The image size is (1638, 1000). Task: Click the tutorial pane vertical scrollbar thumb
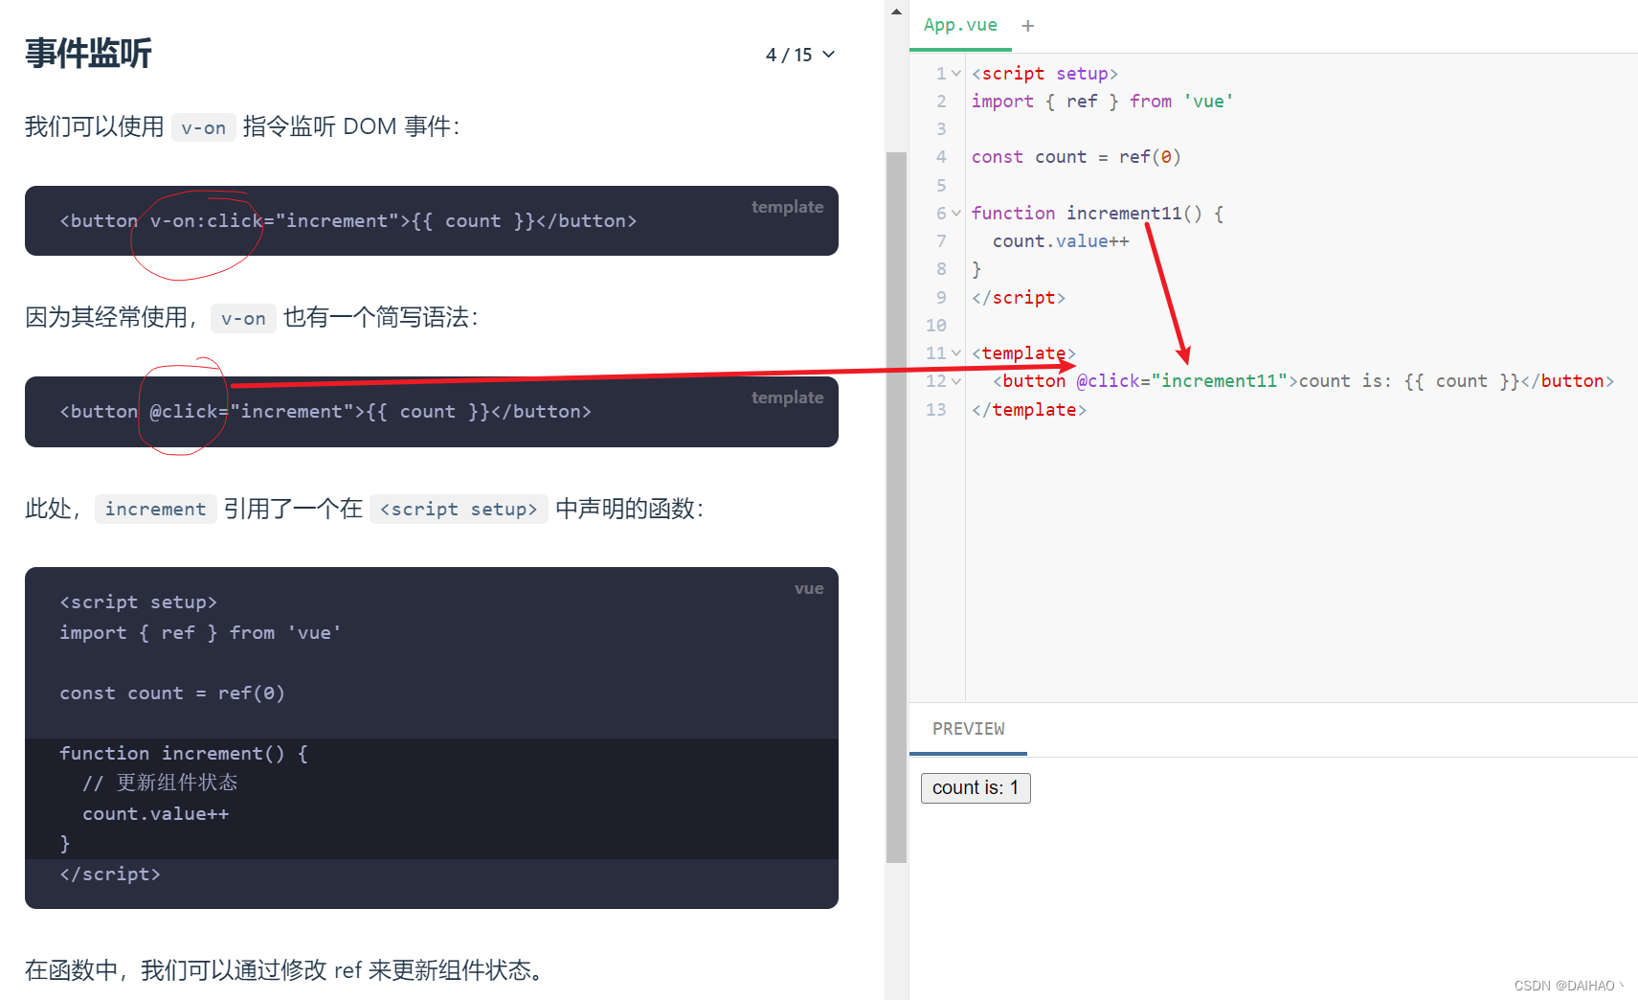pos(896,508)
